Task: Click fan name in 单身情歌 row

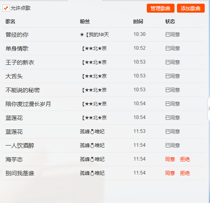Action: [94, 49]
